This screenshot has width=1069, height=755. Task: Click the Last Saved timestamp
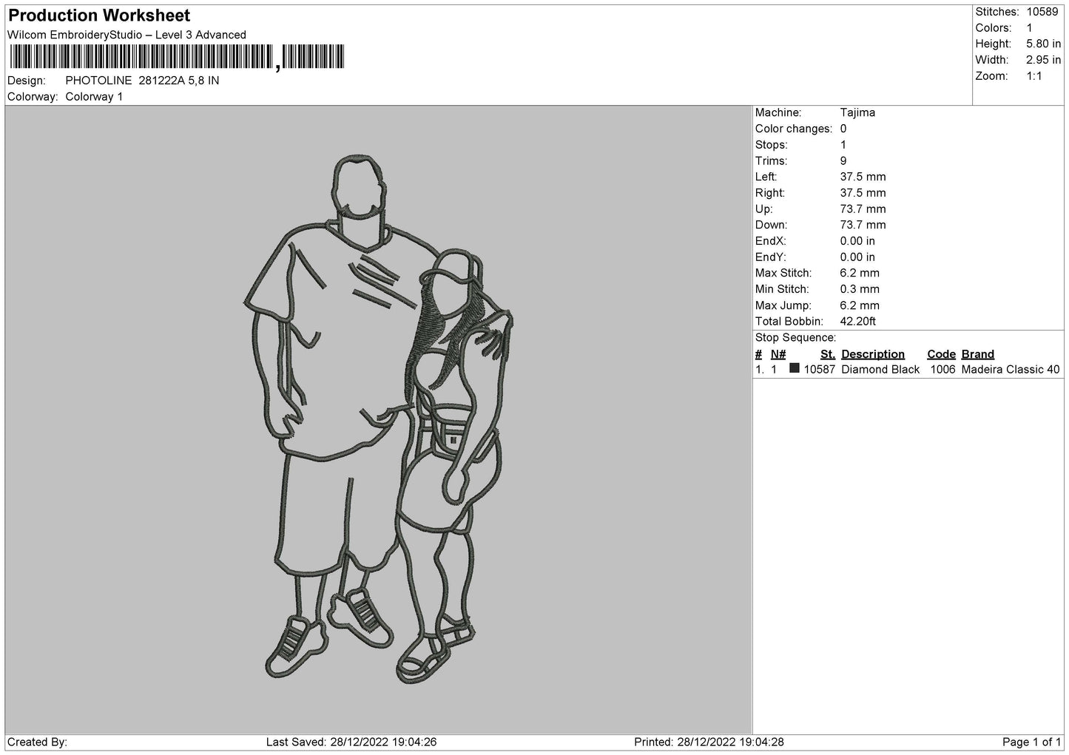pos(351,742)
